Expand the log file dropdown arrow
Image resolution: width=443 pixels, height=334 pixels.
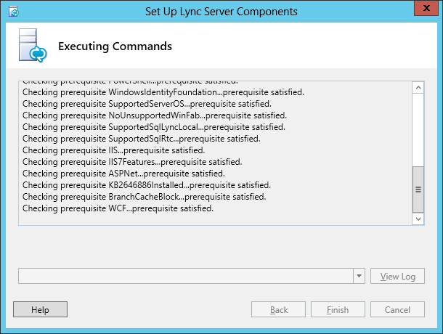[359, 277]
